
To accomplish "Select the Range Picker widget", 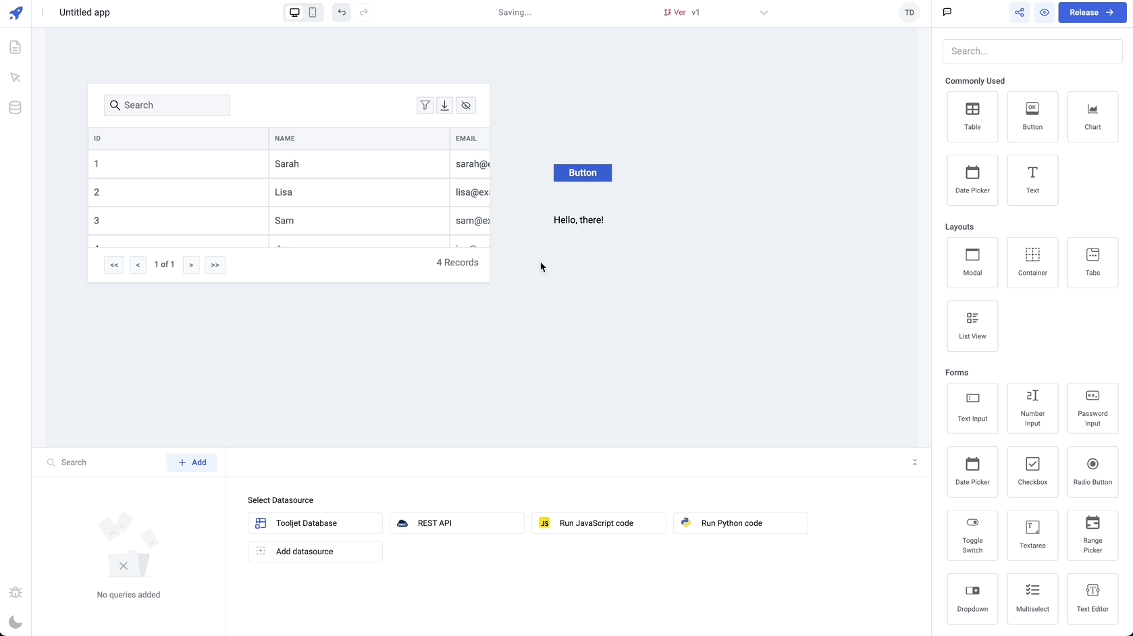I will tap(1092, 535).
